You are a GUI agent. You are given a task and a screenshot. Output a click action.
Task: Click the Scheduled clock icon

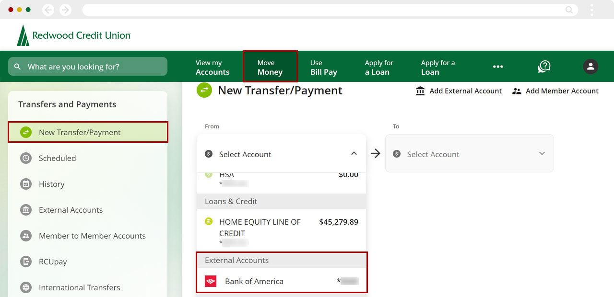(x=26, y=158)
